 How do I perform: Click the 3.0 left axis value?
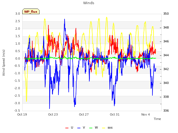(18, 14)
